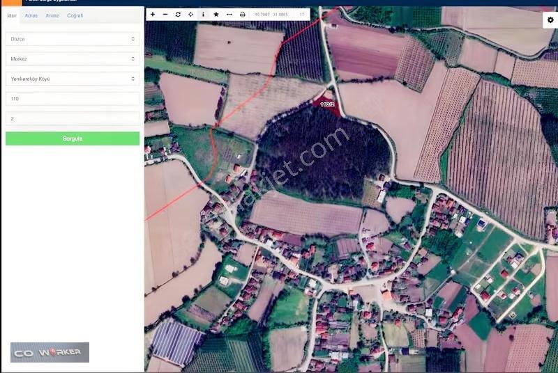Open the Düzce province dropdown
The width and height of the screenshot is (558, 373).
[x=73, y=39]
